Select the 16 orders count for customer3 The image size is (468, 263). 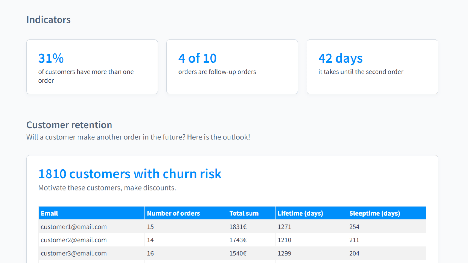click(150, 253)
